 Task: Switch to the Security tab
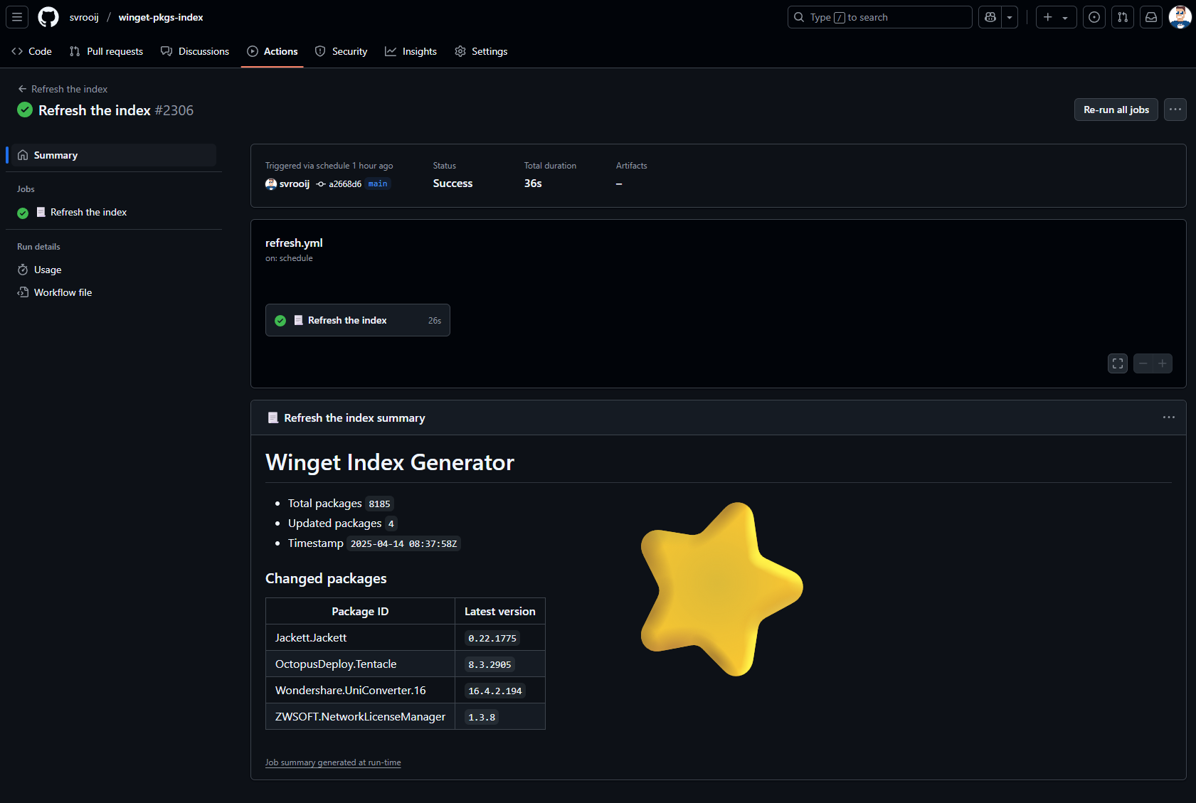(x=342, y=51)
